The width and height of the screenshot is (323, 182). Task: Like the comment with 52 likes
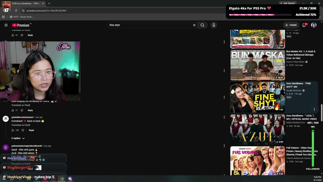pyautogui.click(x=13, y=35)
